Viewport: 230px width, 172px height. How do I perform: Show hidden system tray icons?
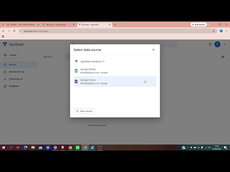coord(188,148)
